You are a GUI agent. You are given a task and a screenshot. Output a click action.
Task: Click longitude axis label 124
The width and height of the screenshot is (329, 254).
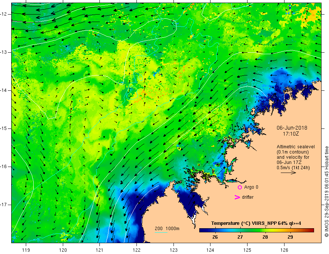point(210,250)
